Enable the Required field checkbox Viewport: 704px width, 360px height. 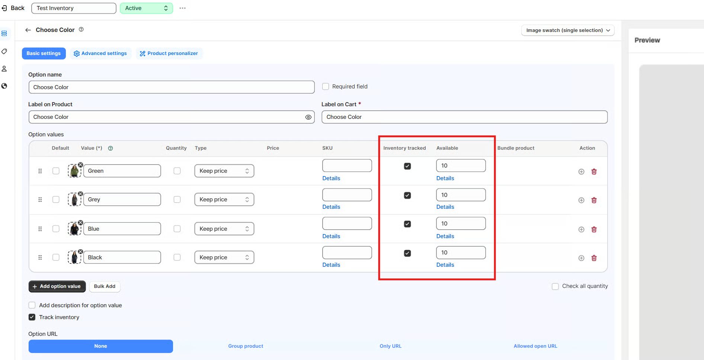[326, 87]
